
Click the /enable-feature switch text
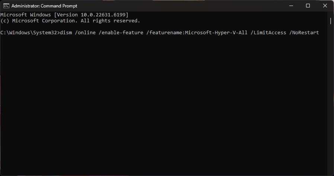tap(122, 33)
